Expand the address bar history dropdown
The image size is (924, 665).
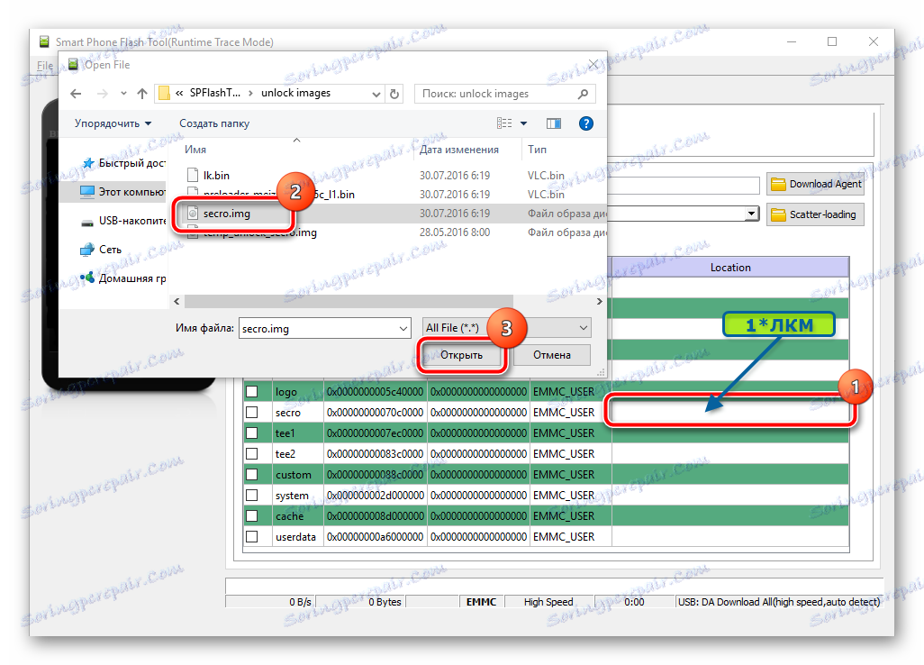pos(376,94)
